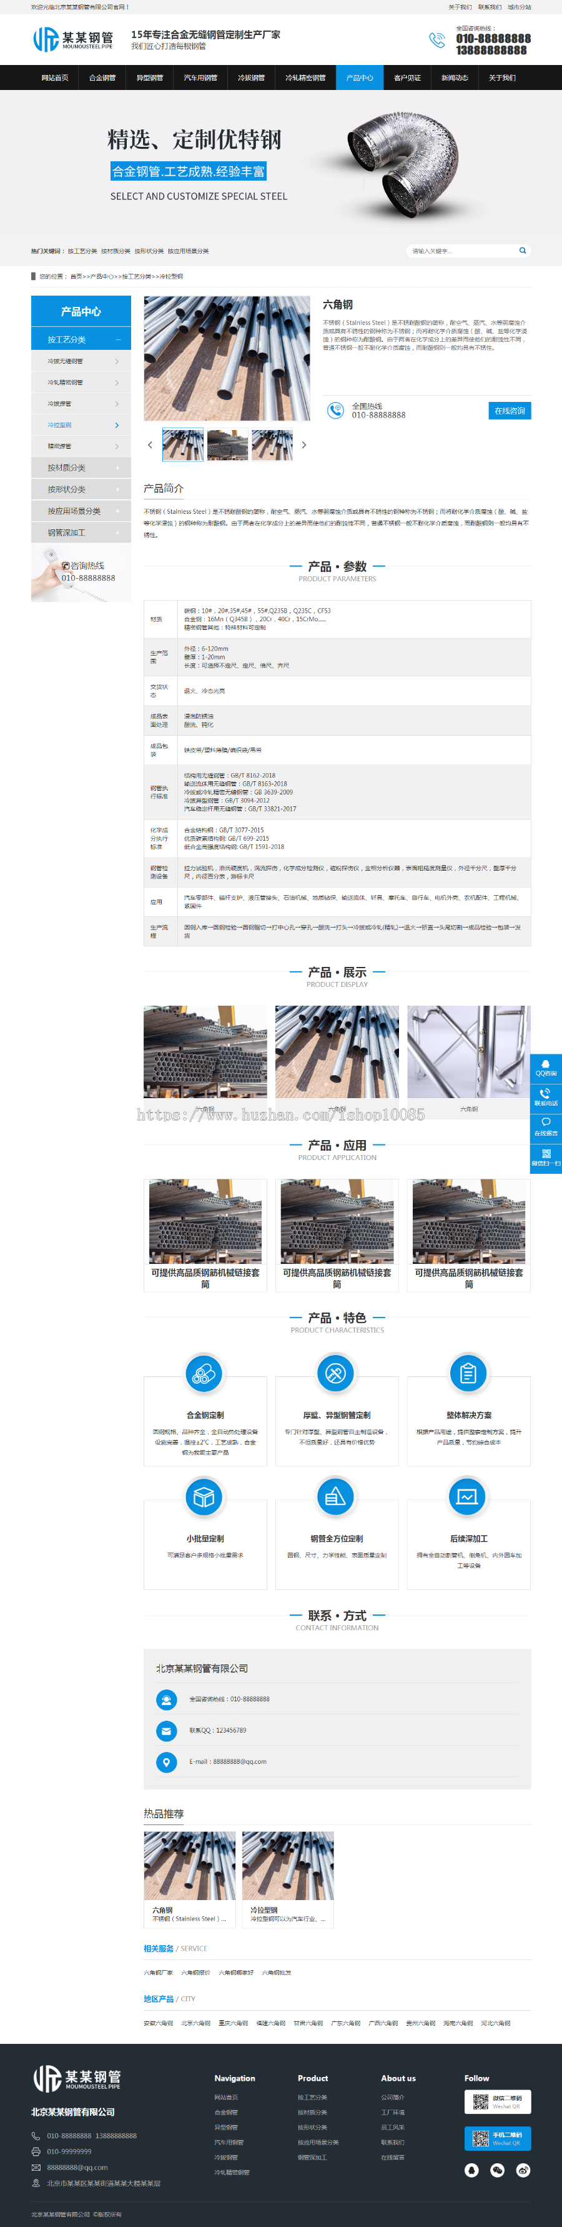The width and height of the screenshot is (562, 2227).
Task: Click the footer 某某钢管 logo
Action: [x=77, y=2078]
